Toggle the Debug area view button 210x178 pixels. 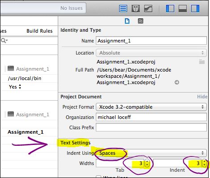click(x=183, y=8)
